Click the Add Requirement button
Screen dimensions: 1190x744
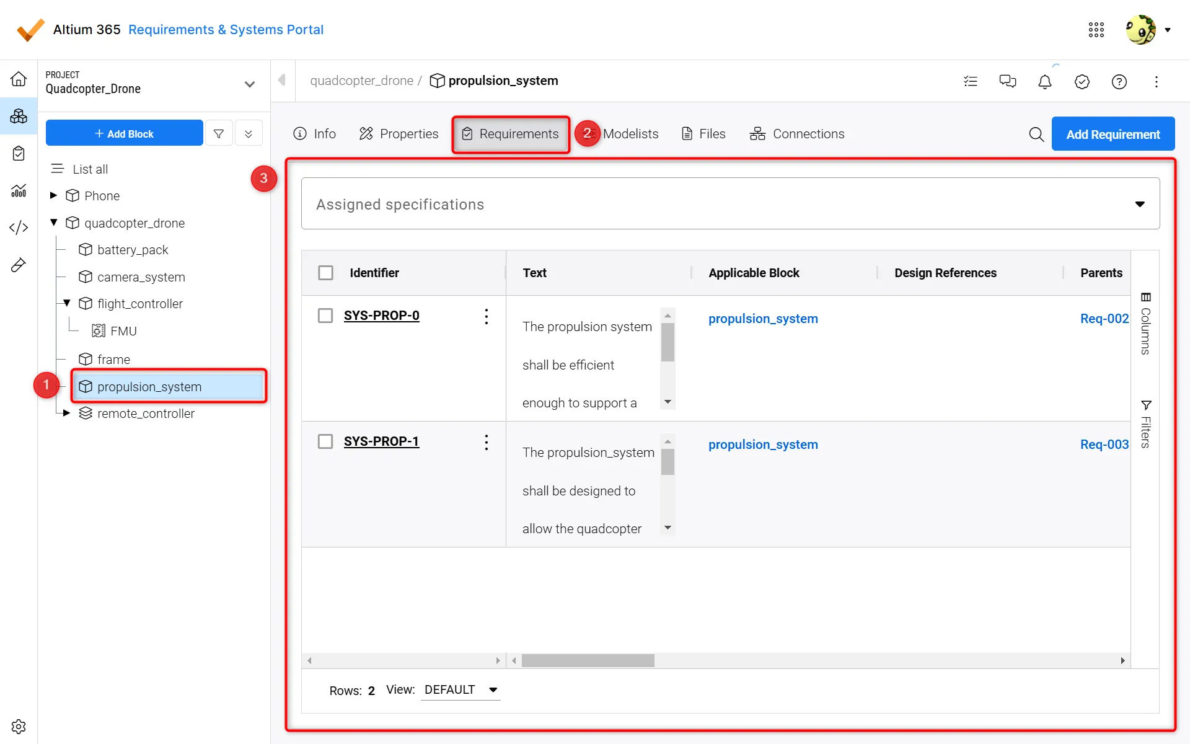point(1113,134)
